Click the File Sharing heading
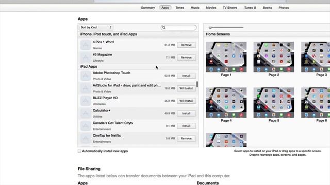The height and width of the screenshot is (185, 330). pyautogui.click(x=89, y=169)
